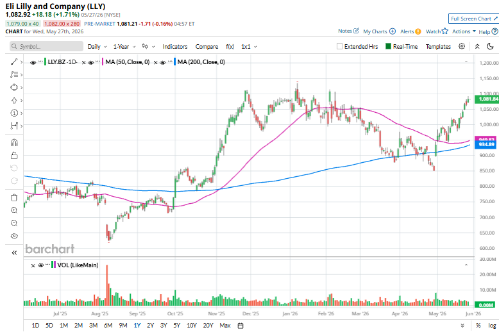Open the 1-Year period dropdown
499x332 pixels.
(124, 46)
